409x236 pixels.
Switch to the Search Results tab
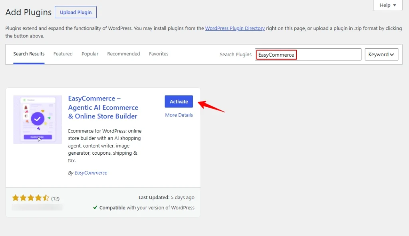click(29, 54)
